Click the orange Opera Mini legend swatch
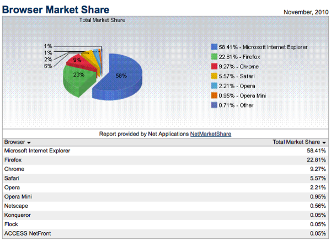The height and width of the screenshot is (241, 331). click(x=214, y=95)
